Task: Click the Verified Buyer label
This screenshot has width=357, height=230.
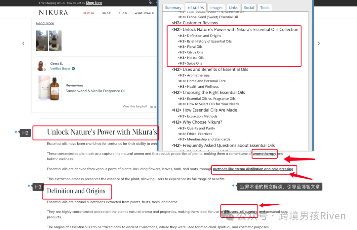Action: click(60, 69)
